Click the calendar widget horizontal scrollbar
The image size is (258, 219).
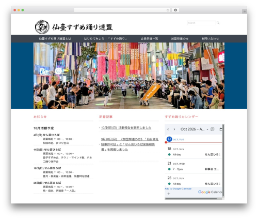[191, 199]
